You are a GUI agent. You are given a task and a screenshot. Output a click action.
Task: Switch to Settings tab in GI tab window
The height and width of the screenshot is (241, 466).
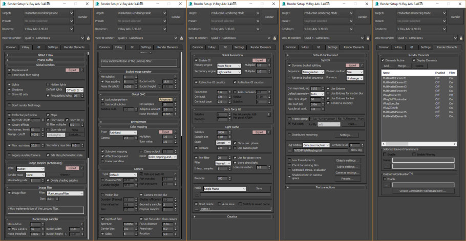coord(239,47)
